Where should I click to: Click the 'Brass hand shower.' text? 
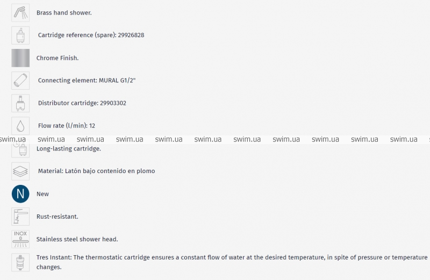coord(64,12)
